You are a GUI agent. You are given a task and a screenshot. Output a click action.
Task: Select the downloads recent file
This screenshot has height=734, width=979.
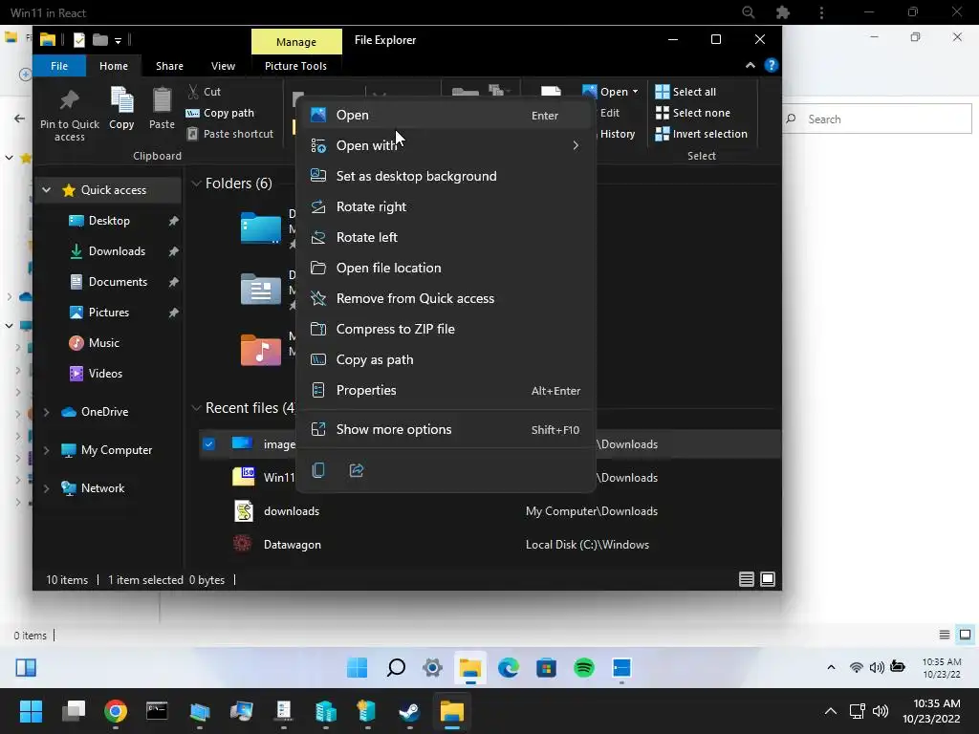click(490, 511)
